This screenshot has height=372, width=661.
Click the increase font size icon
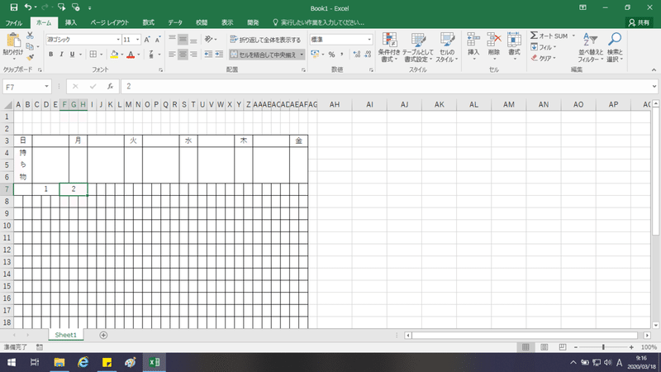click(147, 40)
